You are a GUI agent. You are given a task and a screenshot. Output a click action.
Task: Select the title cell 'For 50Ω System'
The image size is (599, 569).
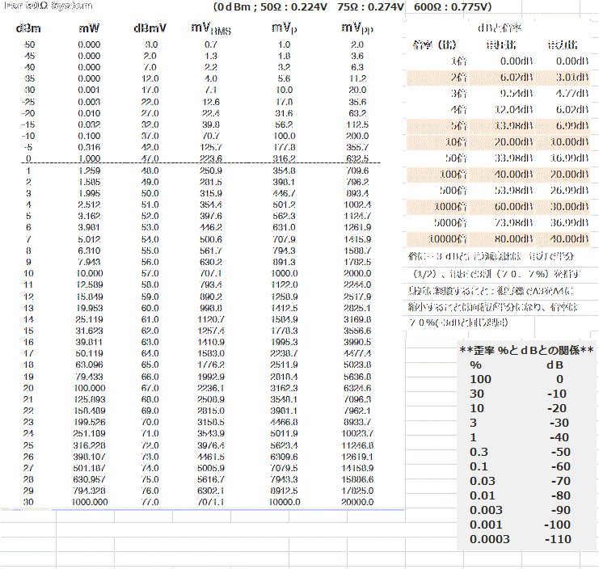coord(49,6)
